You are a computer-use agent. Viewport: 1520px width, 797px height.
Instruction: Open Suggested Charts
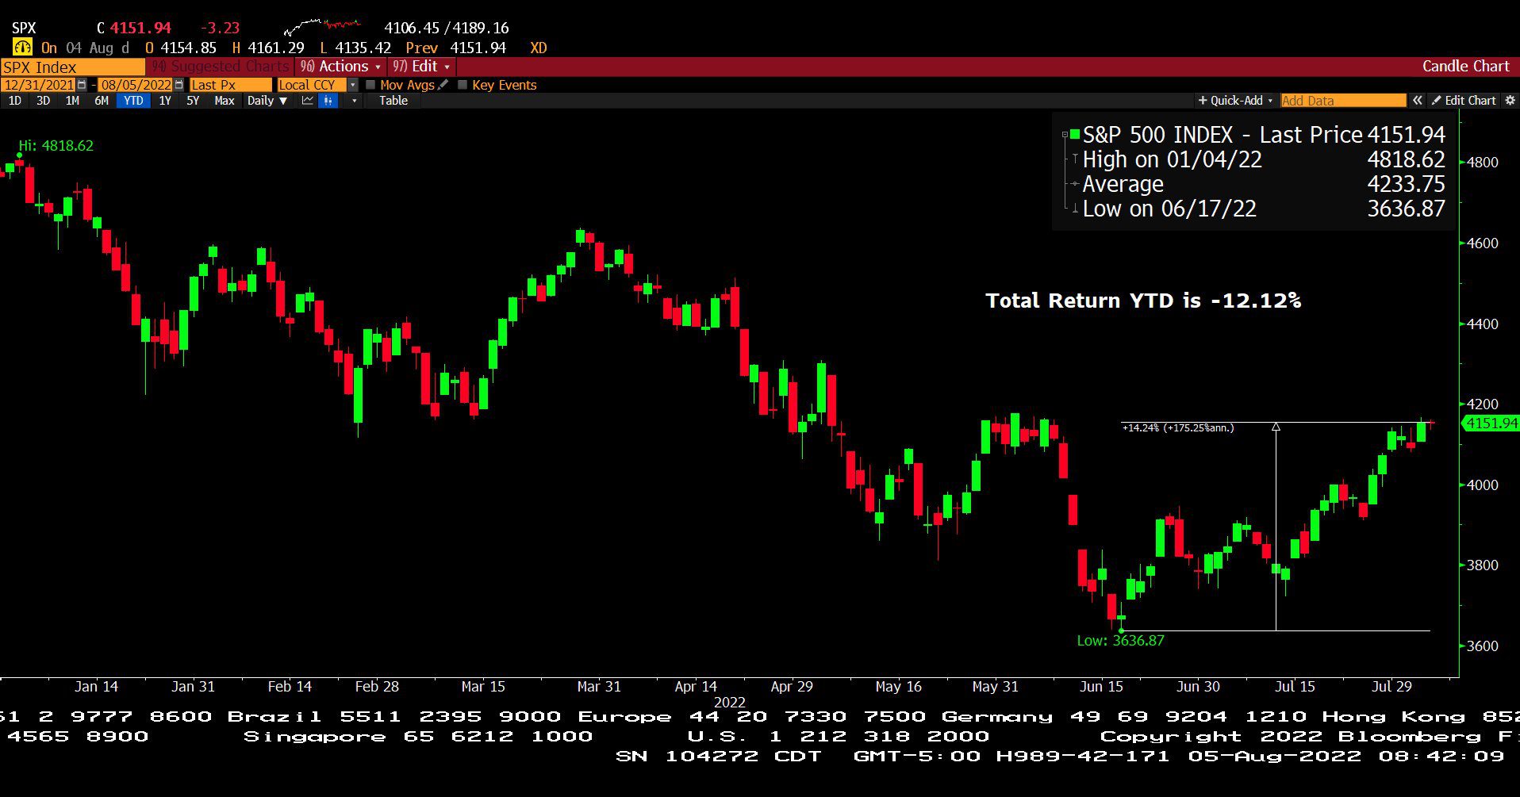click(221, 67)
